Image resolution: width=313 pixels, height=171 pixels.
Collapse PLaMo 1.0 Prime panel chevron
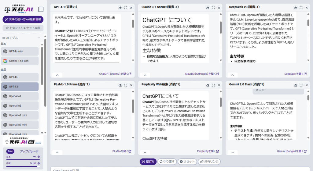[x=57, y=152]
